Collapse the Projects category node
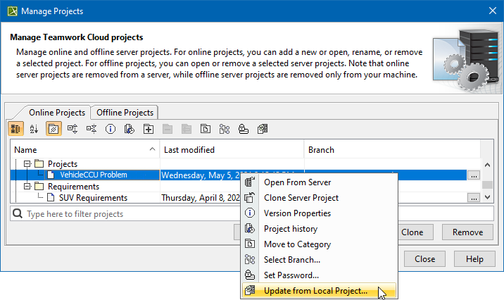The height and width of the screenshot is (300, 504). (x=27, y=164)
